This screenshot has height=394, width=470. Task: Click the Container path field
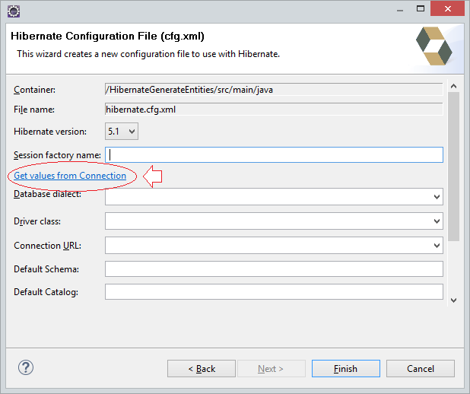coord(274,89)
